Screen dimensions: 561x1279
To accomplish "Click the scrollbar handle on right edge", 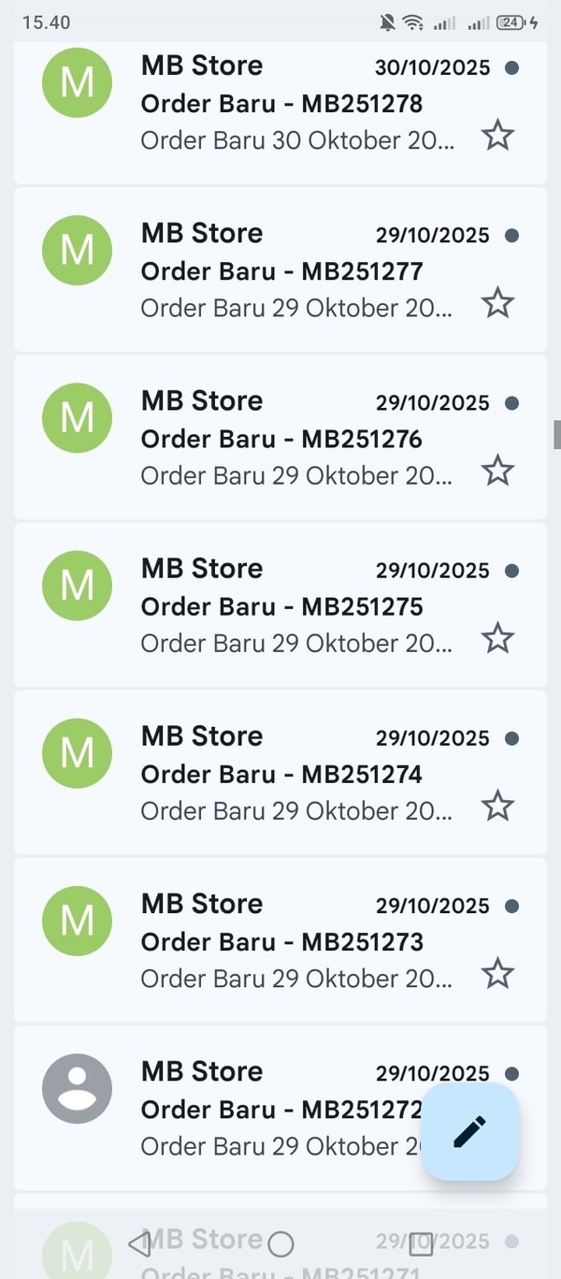I will tap(557, 435).
